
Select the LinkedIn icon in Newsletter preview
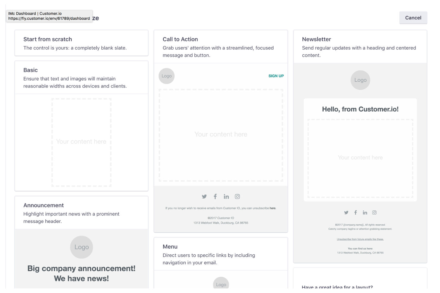[x=365, y=213]
